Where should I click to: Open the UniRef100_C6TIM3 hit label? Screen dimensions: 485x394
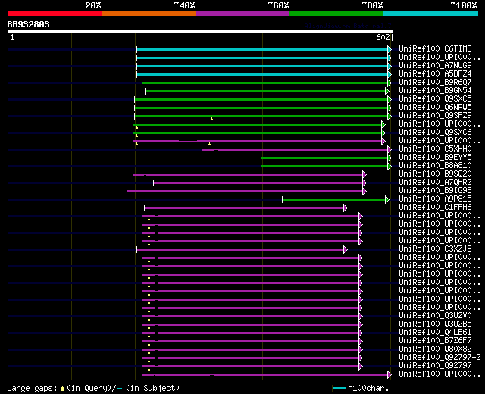(435, 48)
